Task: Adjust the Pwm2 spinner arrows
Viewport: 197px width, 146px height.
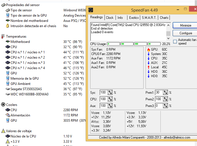Action: [x=165, y=99]
